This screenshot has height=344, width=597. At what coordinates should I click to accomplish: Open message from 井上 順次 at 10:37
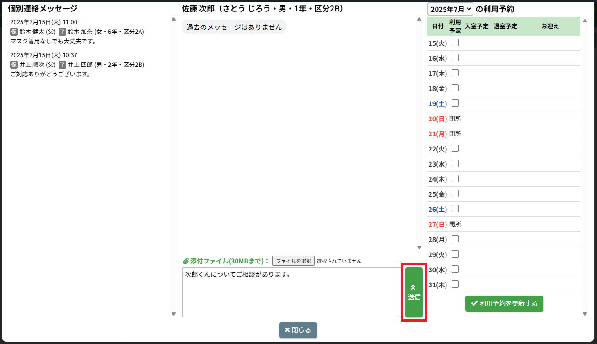tap(89, 64)
